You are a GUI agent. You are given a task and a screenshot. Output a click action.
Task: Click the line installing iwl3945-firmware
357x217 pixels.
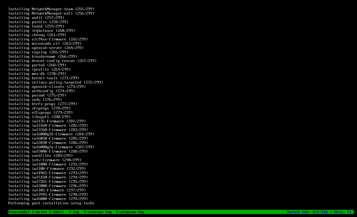point(48,195)
